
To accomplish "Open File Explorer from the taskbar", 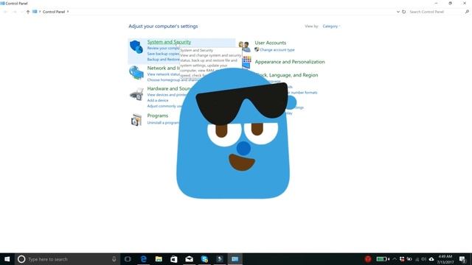I will click(159, 259).
